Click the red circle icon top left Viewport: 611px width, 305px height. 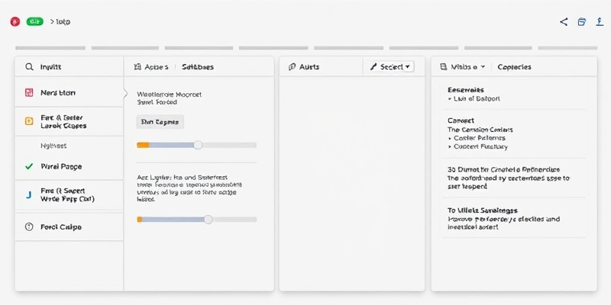coord(14,22)
